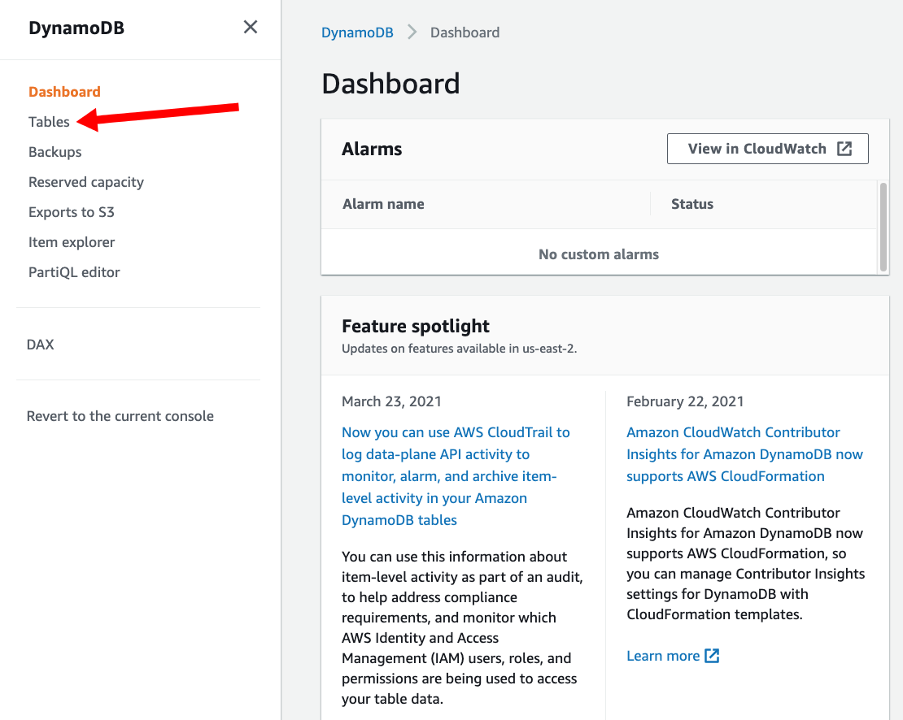Go to the Dashboard menu item
This screenshot has width=903, height=720.
coord(64,92)
